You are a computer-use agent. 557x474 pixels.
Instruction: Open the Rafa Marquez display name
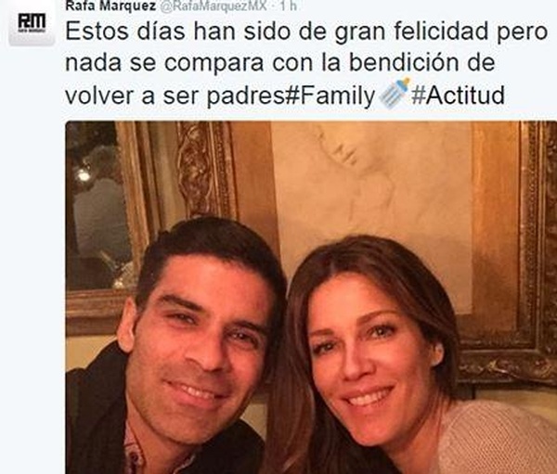(110, 6)
